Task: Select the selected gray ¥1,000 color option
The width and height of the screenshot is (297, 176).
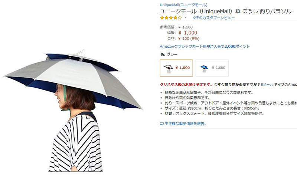Action: (x=176, y=68)
